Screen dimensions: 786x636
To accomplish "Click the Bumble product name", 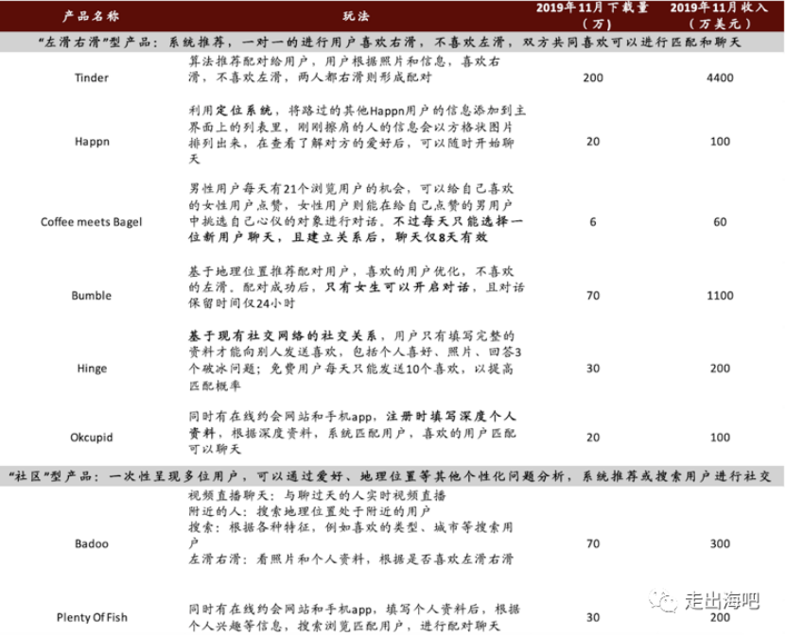I will [91, 296].
